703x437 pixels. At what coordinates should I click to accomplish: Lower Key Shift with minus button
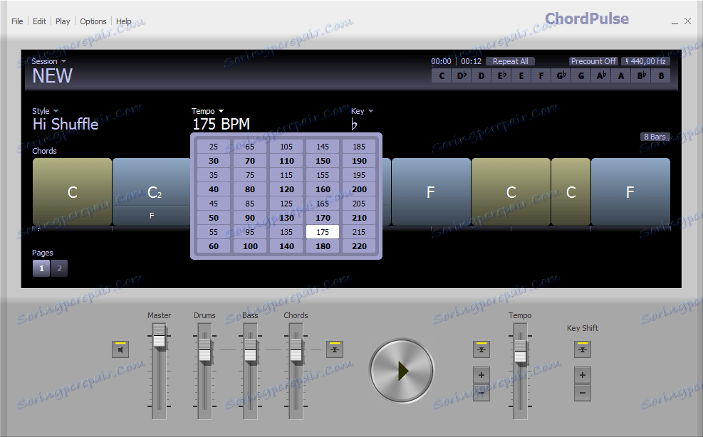point(583,393)
